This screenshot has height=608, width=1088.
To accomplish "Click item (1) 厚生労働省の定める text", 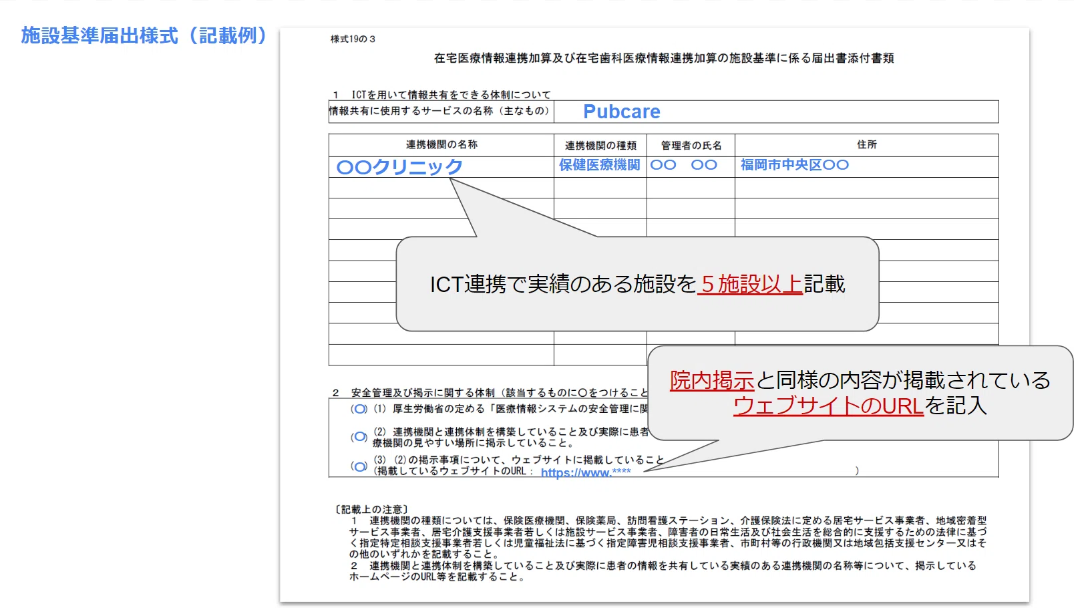I will 511,409.
